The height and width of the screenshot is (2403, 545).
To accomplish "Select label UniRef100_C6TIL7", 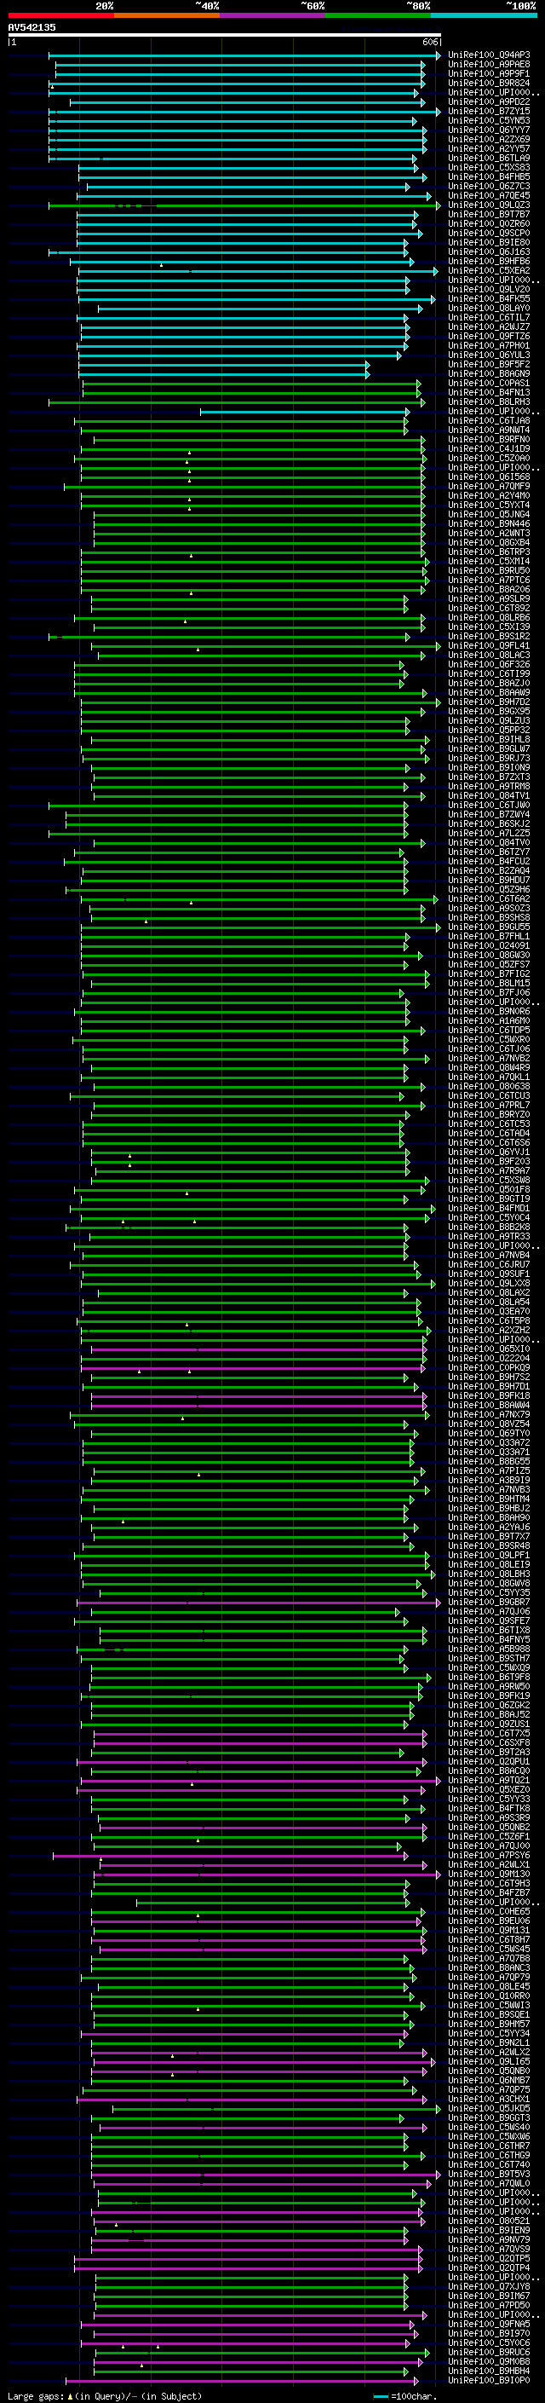I will point(489,318).
